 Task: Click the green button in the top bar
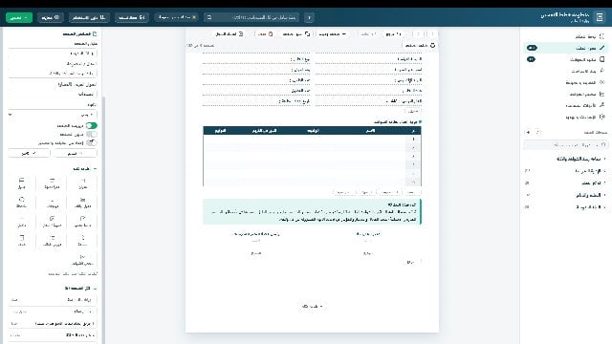(19, 17)
